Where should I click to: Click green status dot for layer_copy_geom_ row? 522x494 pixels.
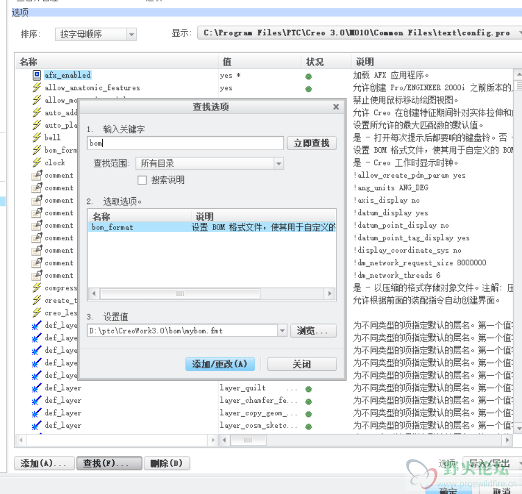[309, 414]
